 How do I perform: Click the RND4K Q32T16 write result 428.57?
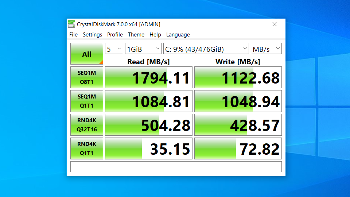(238, 125)
